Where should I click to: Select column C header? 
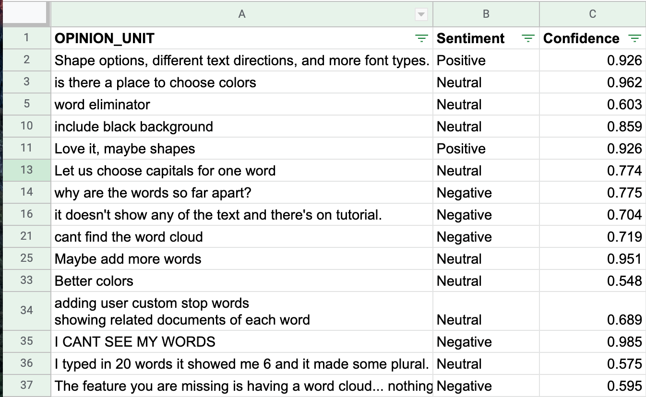(592, 14)
